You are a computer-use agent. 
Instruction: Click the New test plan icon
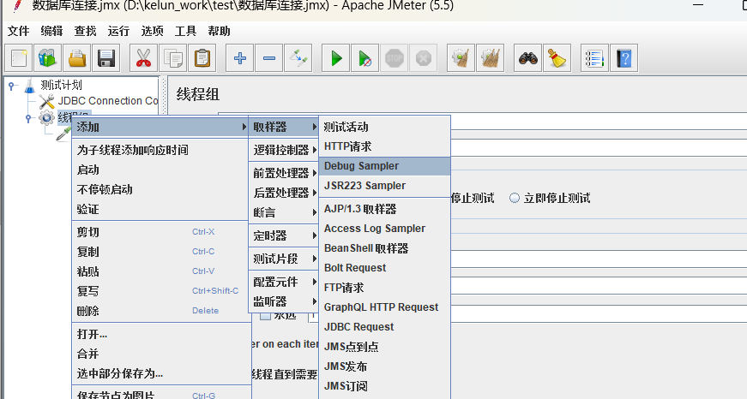coord(19,58)
